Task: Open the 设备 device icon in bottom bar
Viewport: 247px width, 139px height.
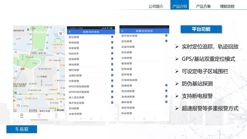Action: pyautogui.click(x=39, y=115)
